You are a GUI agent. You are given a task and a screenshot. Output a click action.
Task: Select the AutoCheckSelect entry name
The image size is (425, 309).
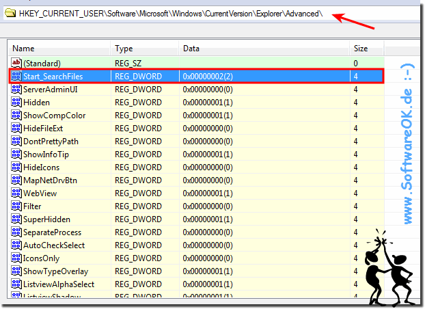[x=54, y=245]
